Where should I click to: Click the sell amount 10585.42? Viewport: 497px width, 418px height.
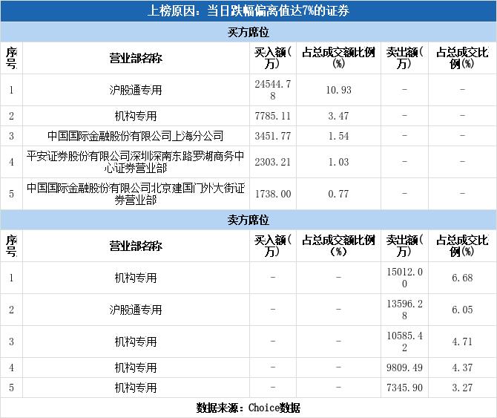click(x=404, y=342)
